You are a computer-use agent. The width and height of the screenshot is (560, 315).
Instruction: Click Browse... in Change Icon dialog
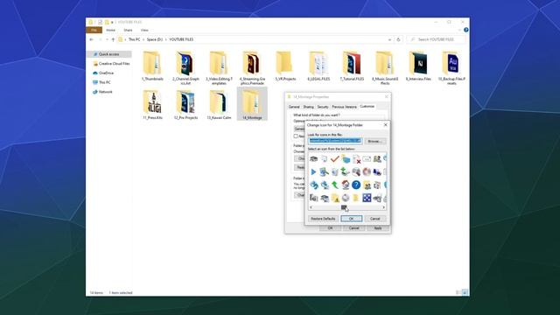point(375,142)
